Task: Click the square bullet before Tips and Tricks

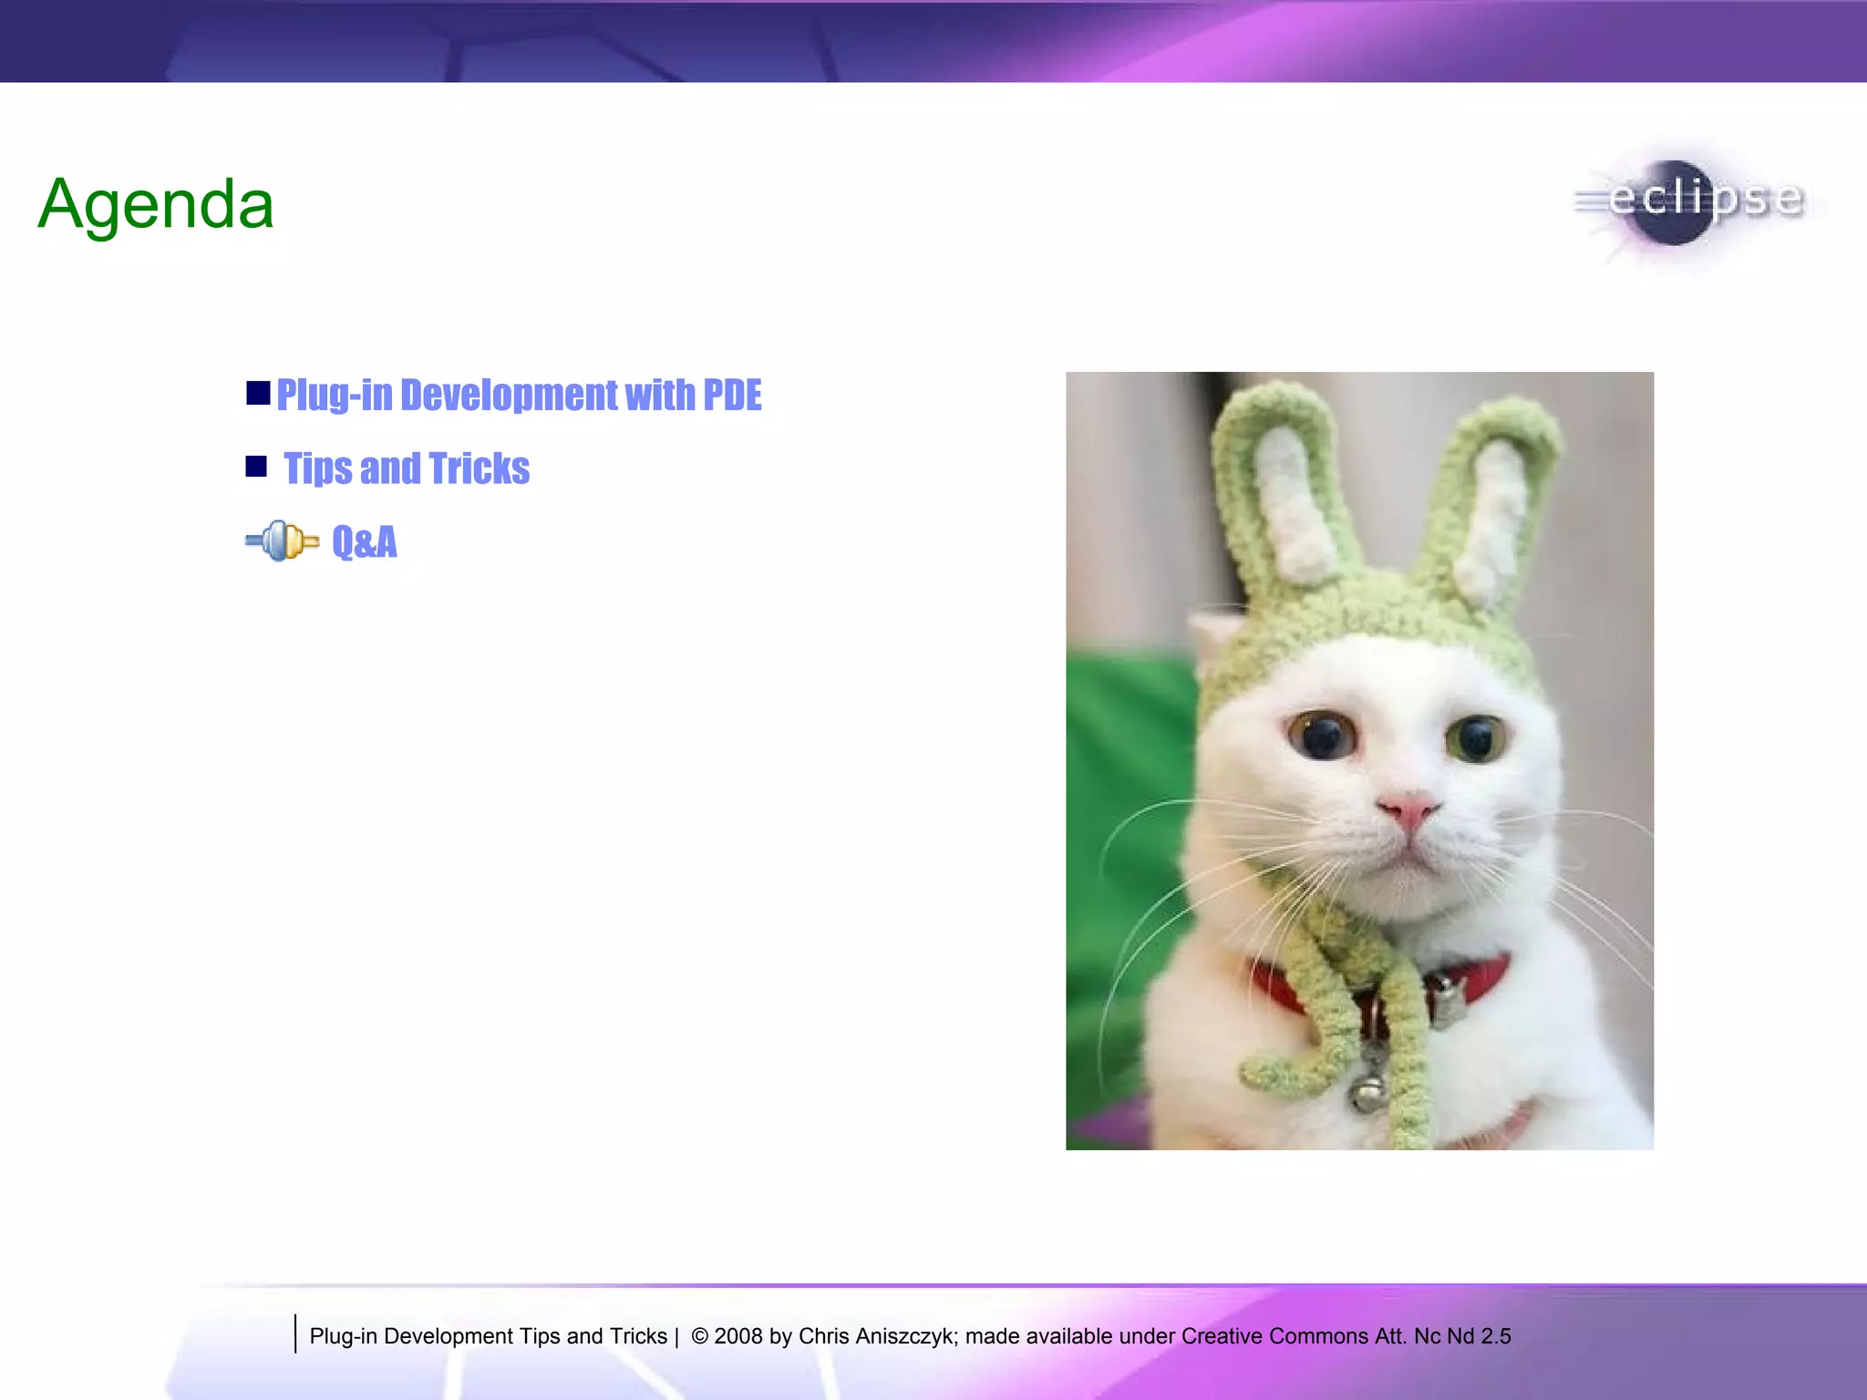Action: (256, 467)
